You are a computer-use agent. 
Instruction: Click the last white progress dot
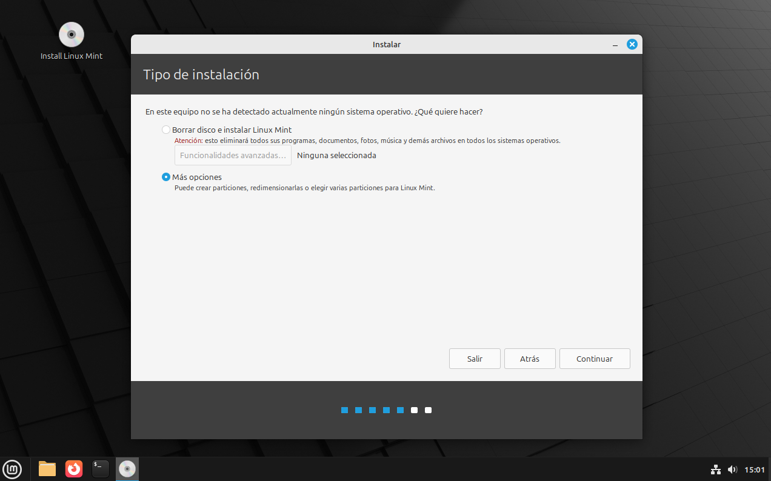[428, 410]
